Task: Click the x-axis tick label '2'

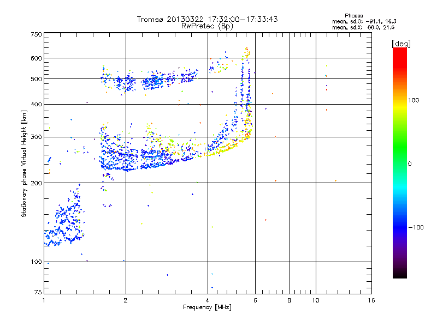Action: point(126,300)
